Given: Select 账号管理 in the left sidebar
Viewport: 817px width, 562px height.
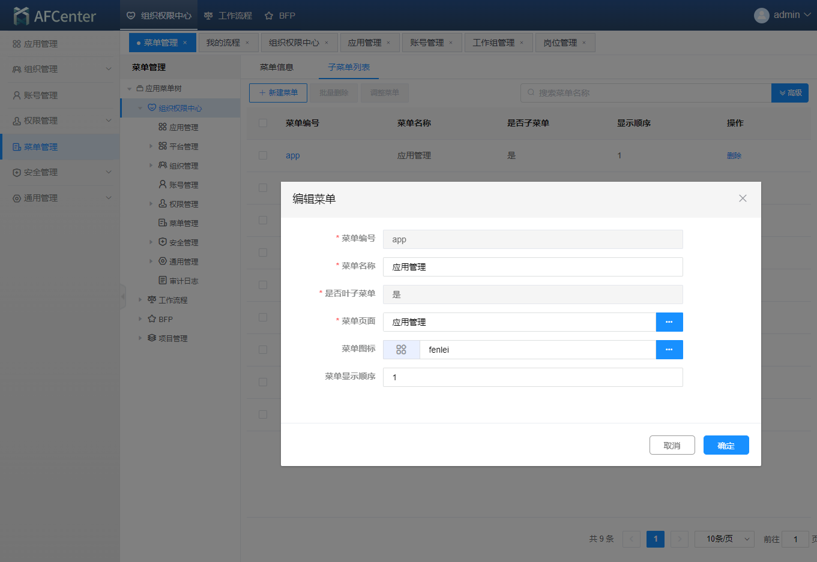Looking at the screenshot, I should click(x=41, y=95).
